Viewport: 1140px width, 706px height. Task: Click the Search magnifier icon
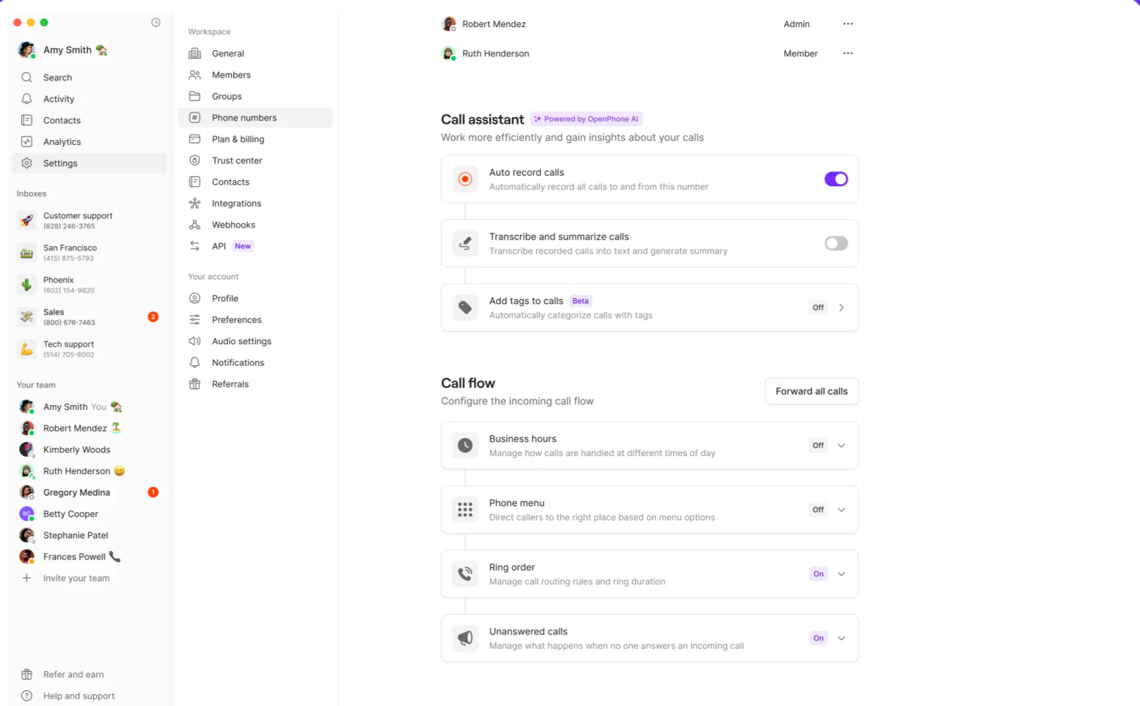coord(26,78)
